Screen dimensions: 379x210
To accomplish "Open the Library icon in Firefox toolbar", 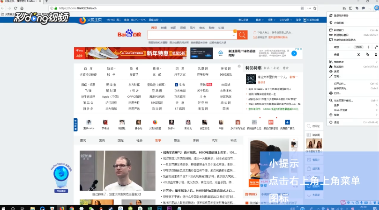I will pyautogui.click(x=344, y=8).
